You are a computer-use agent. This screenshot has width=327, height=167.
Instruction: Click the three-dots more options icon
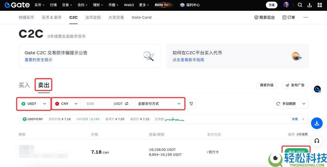tap(306, 17)
